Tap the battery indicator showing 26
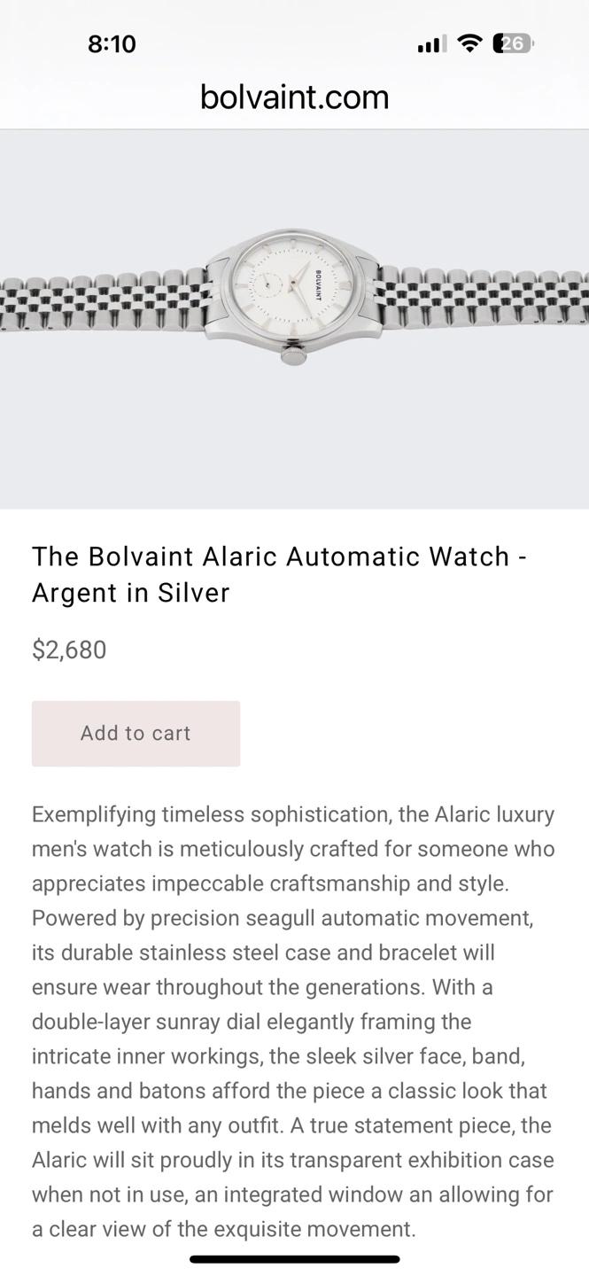 [x=513, y=43]
